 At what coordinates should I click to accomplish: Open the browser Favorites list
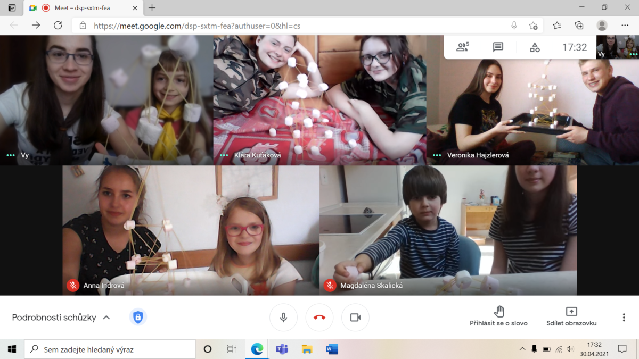(557, 26)
